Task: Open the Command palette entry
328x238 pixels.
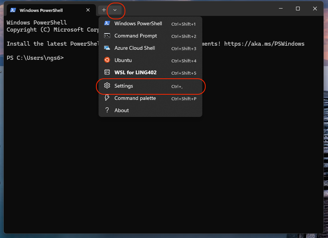Action: [x=150, y=98]
